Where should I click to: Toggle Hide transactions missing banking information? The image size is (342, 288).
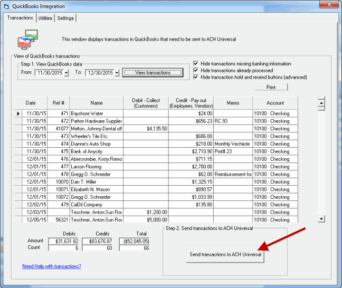tap(196, 63)
